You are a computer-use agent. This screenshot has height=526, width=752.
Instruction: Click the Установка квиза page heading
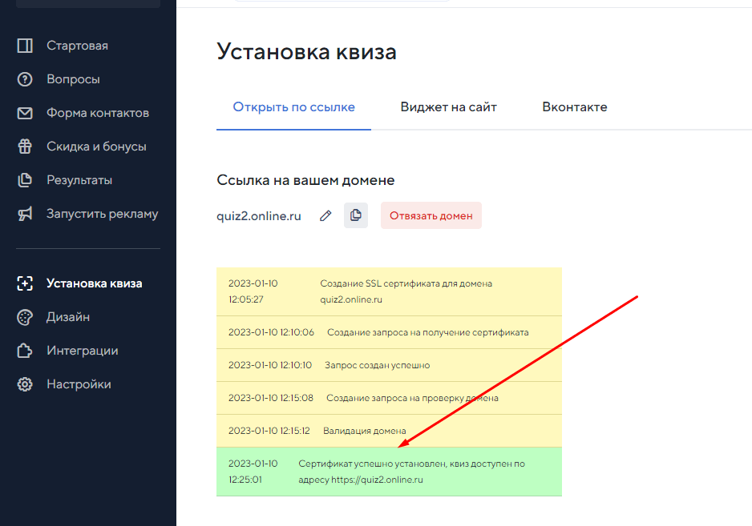tap(306, 52)
